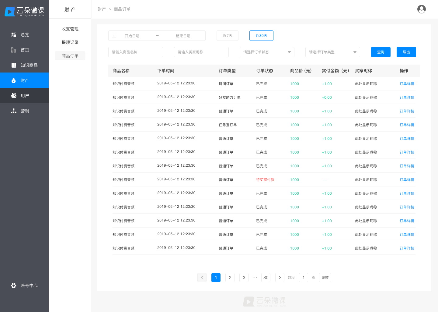Viewport: 438px width, 312px height.
Task: Click 财产 breadcrumb link
Action: click(x=102, y=9)
